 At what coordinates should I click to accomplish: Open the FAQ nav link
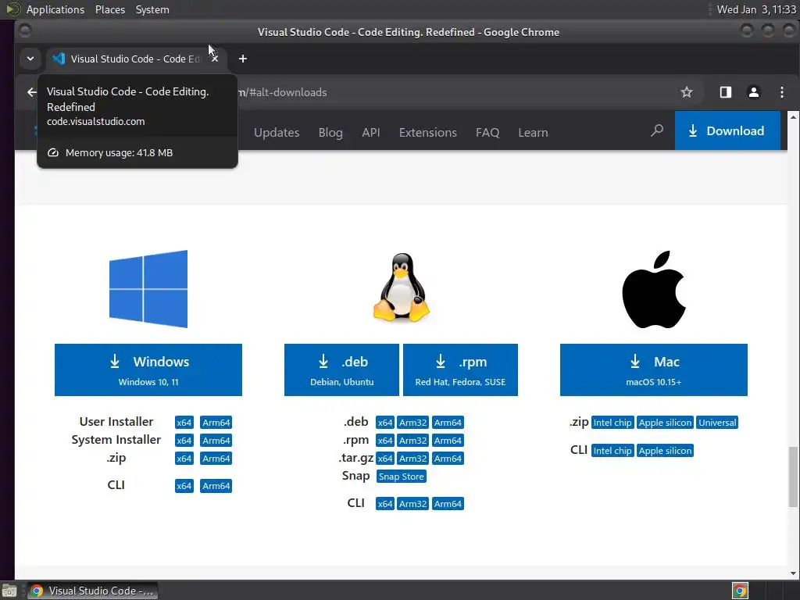coord(487,133)
